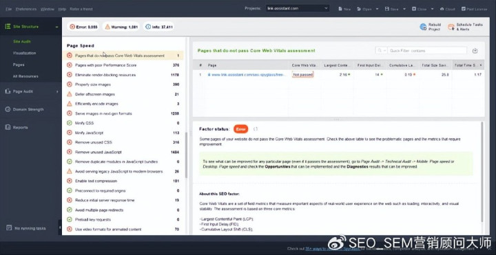This screenshot has height=255, width=496.
Task: Collapse the Site Structure sidebar section
Action: click(56, 27)
